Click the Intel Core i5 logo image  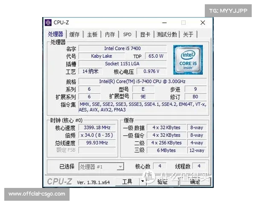pyautogui.click(x=188, y=60)
